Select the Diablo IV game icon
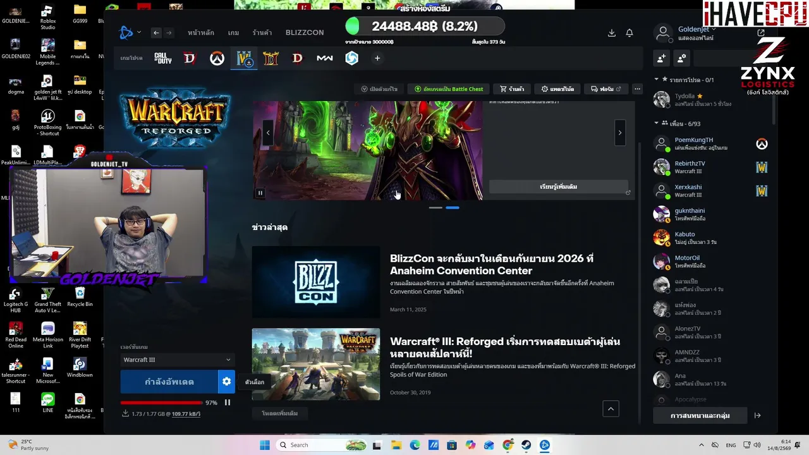The width and height of the screenshot is (809, 455). pos(190,58)
